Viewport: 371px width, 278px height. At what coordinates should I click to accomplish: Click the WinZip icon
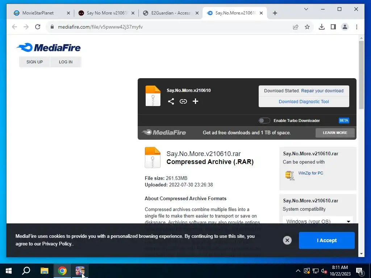coord(289,176)
